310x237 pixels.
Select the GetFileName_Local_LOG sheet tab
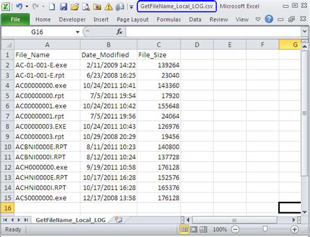tap(71, 220)
